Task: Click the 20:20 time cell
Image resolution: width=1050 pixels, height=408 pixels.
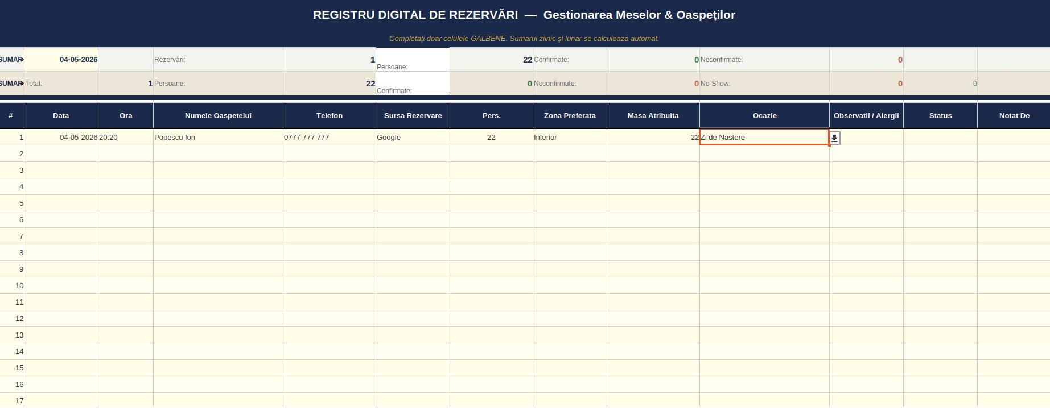Action: 126,137
